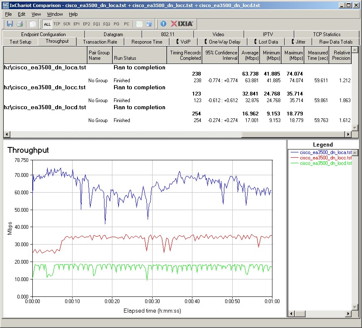362x328 pixels.
Task: Switch to the Endpoint Configuration tab
Action: (x=44, y=34)
